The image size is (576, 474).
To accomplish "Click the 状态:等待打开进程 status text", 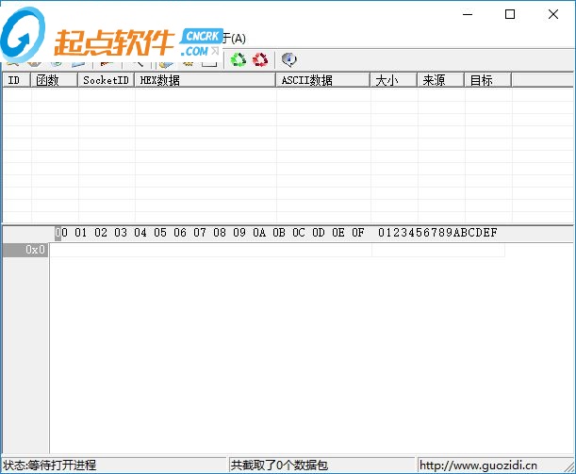I will pyautogui.click(x=50, y=466).
